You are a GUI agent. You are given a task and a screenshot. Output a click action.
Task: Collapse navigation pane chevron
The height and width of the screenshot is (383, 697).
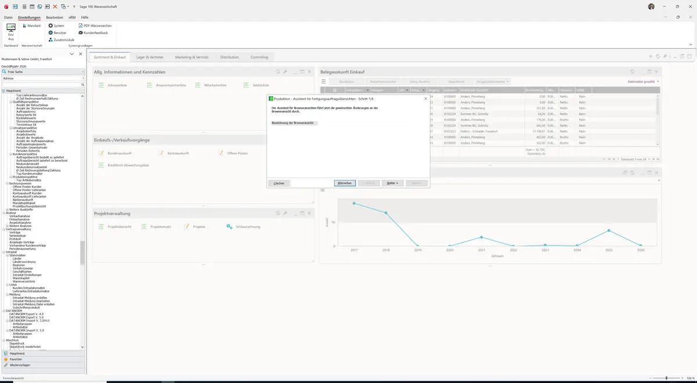[x=71, y=54]
